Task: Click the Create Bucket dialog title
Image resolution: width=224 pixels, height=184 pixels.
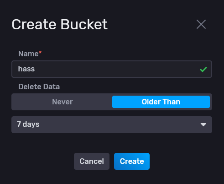Action: pos(60,24)
